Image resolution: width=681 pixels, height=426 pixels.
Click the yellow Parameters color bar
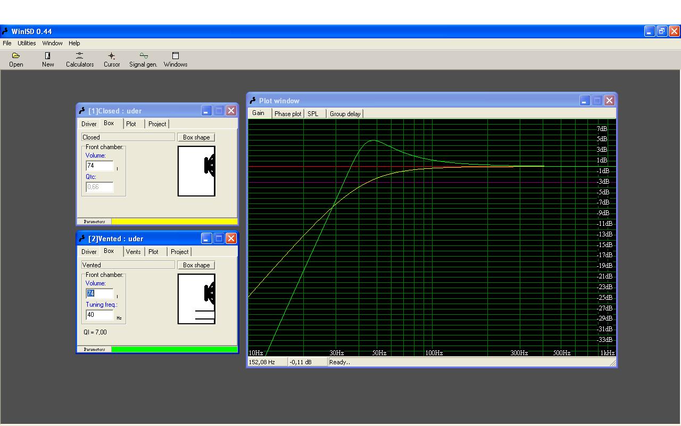click(174, 222)
